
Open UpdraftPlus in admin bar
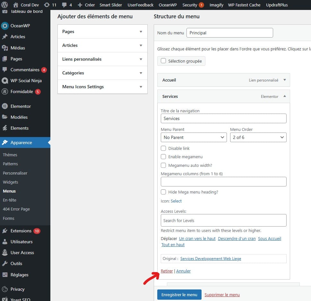click(277, 5)
